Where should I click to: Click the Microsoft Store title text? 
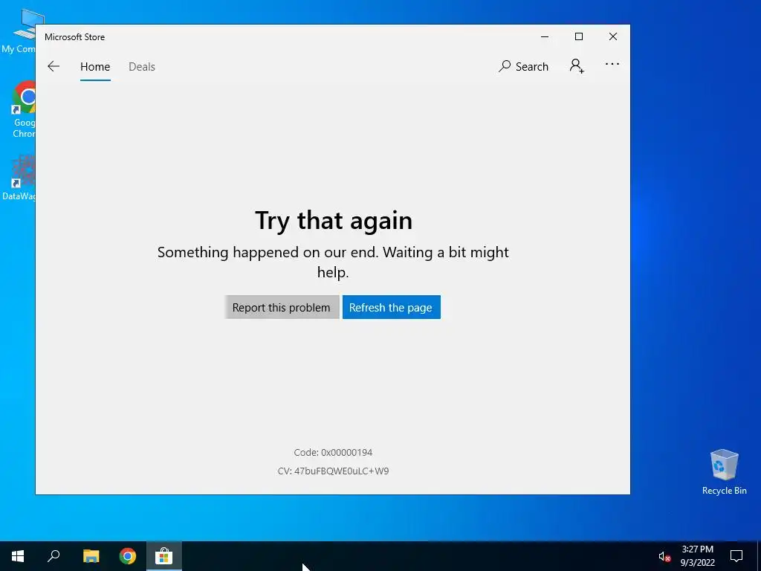75,37
